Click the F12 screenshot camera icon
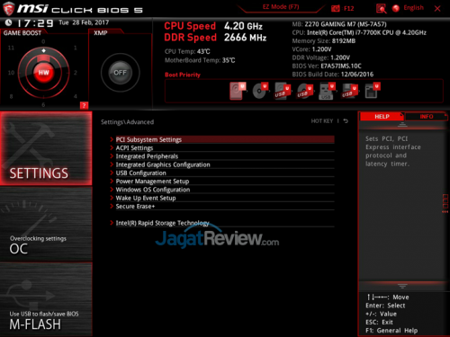This screenshot has height=337, width=450. click(335, 8)
